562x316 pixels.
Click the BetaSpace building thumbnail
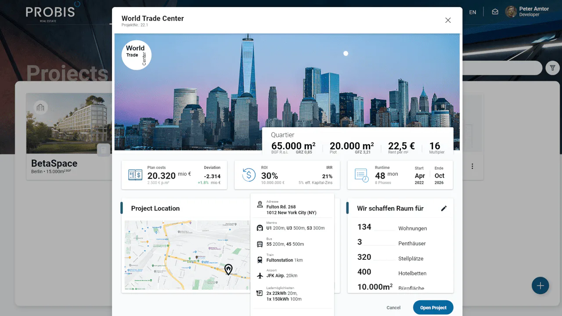coord(69,123)
